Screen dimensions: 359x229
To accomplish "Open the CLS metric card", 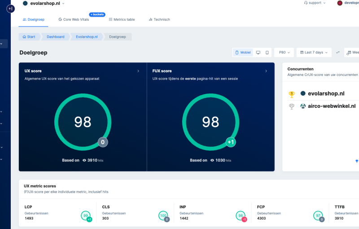I will pos(136,213).
